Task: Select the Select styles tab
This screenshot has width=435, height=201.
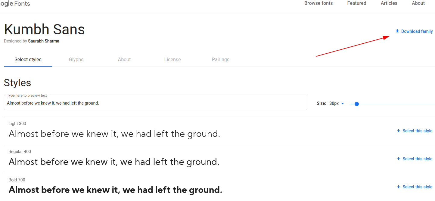Action: [x=28, y=59]
